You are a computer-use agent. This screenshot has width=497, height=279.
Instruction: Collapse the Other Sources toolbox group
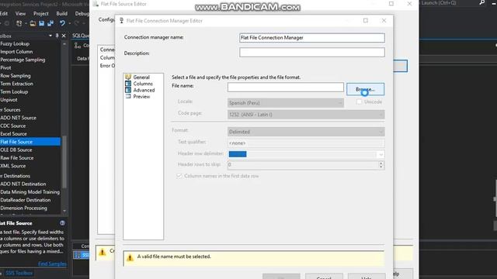[x=10, y=110]
